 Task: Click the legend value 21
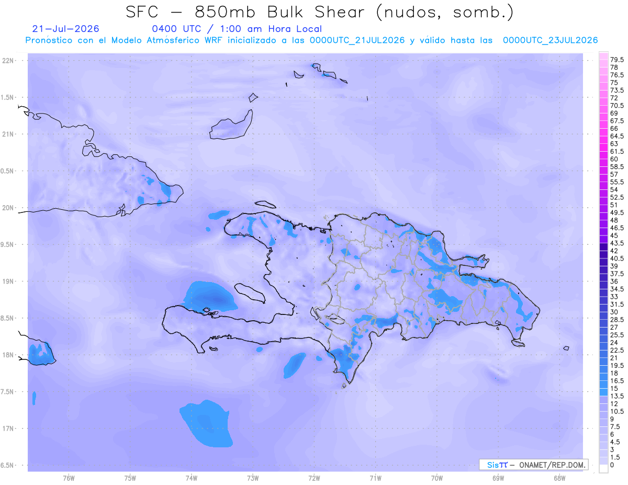pos(614,357)
